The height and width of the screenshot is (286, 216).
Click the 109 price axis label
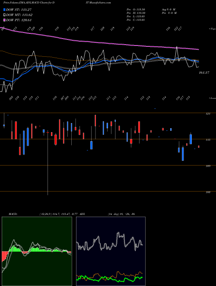click(208, 166)
